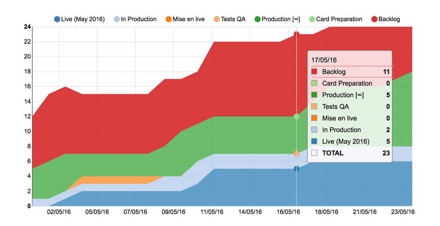Click the x-axis label 05/05/16
The height and width of the screenshot is (226, 440).
tap(97, 212)
